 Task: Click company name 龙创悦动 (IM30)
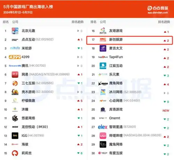pyautogui.click(x=35, y=127)
